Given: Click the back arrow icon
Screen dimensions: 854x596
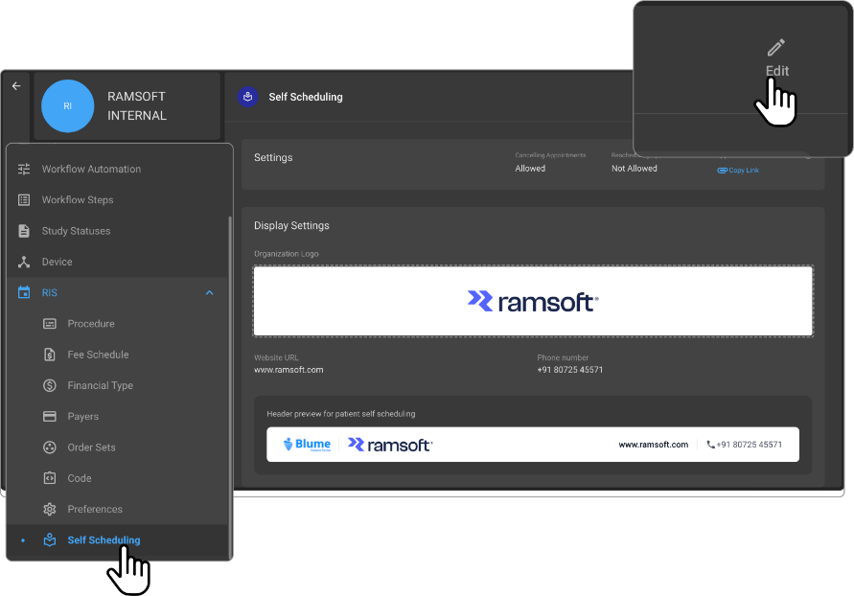Looking at the screenshot, I should [16, 86].
